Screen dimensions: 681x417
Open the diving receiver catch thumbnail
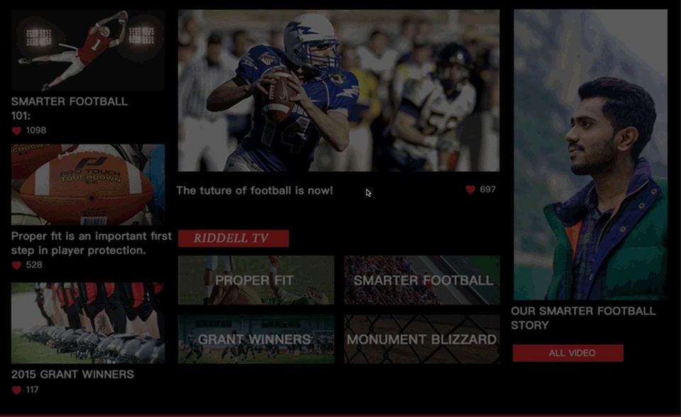[88, 50]
